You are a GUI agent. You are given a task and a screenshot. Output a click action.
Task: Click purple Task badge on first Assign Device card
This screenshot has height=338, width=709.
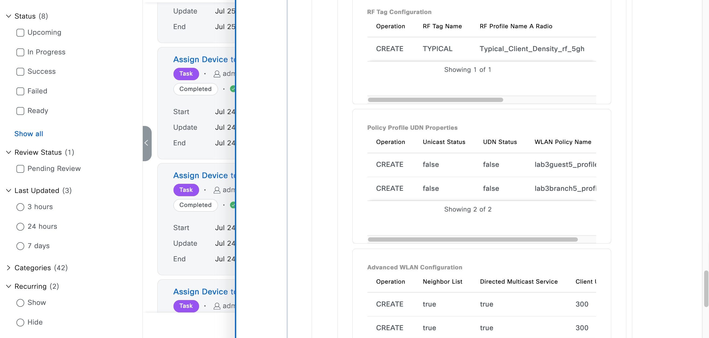(x=186, y=74)
